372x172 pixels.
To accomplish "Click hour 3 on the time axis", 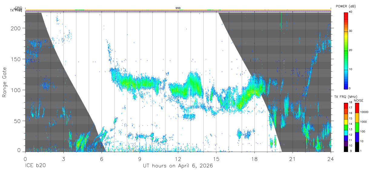I will click(64, 159).
